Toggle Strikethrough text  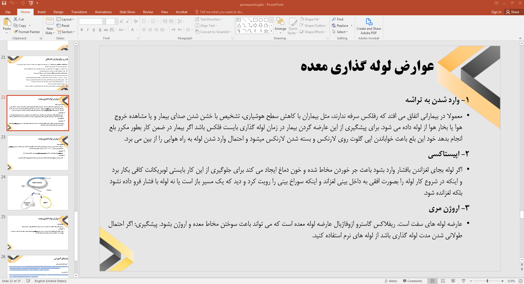tap(106, 30)
